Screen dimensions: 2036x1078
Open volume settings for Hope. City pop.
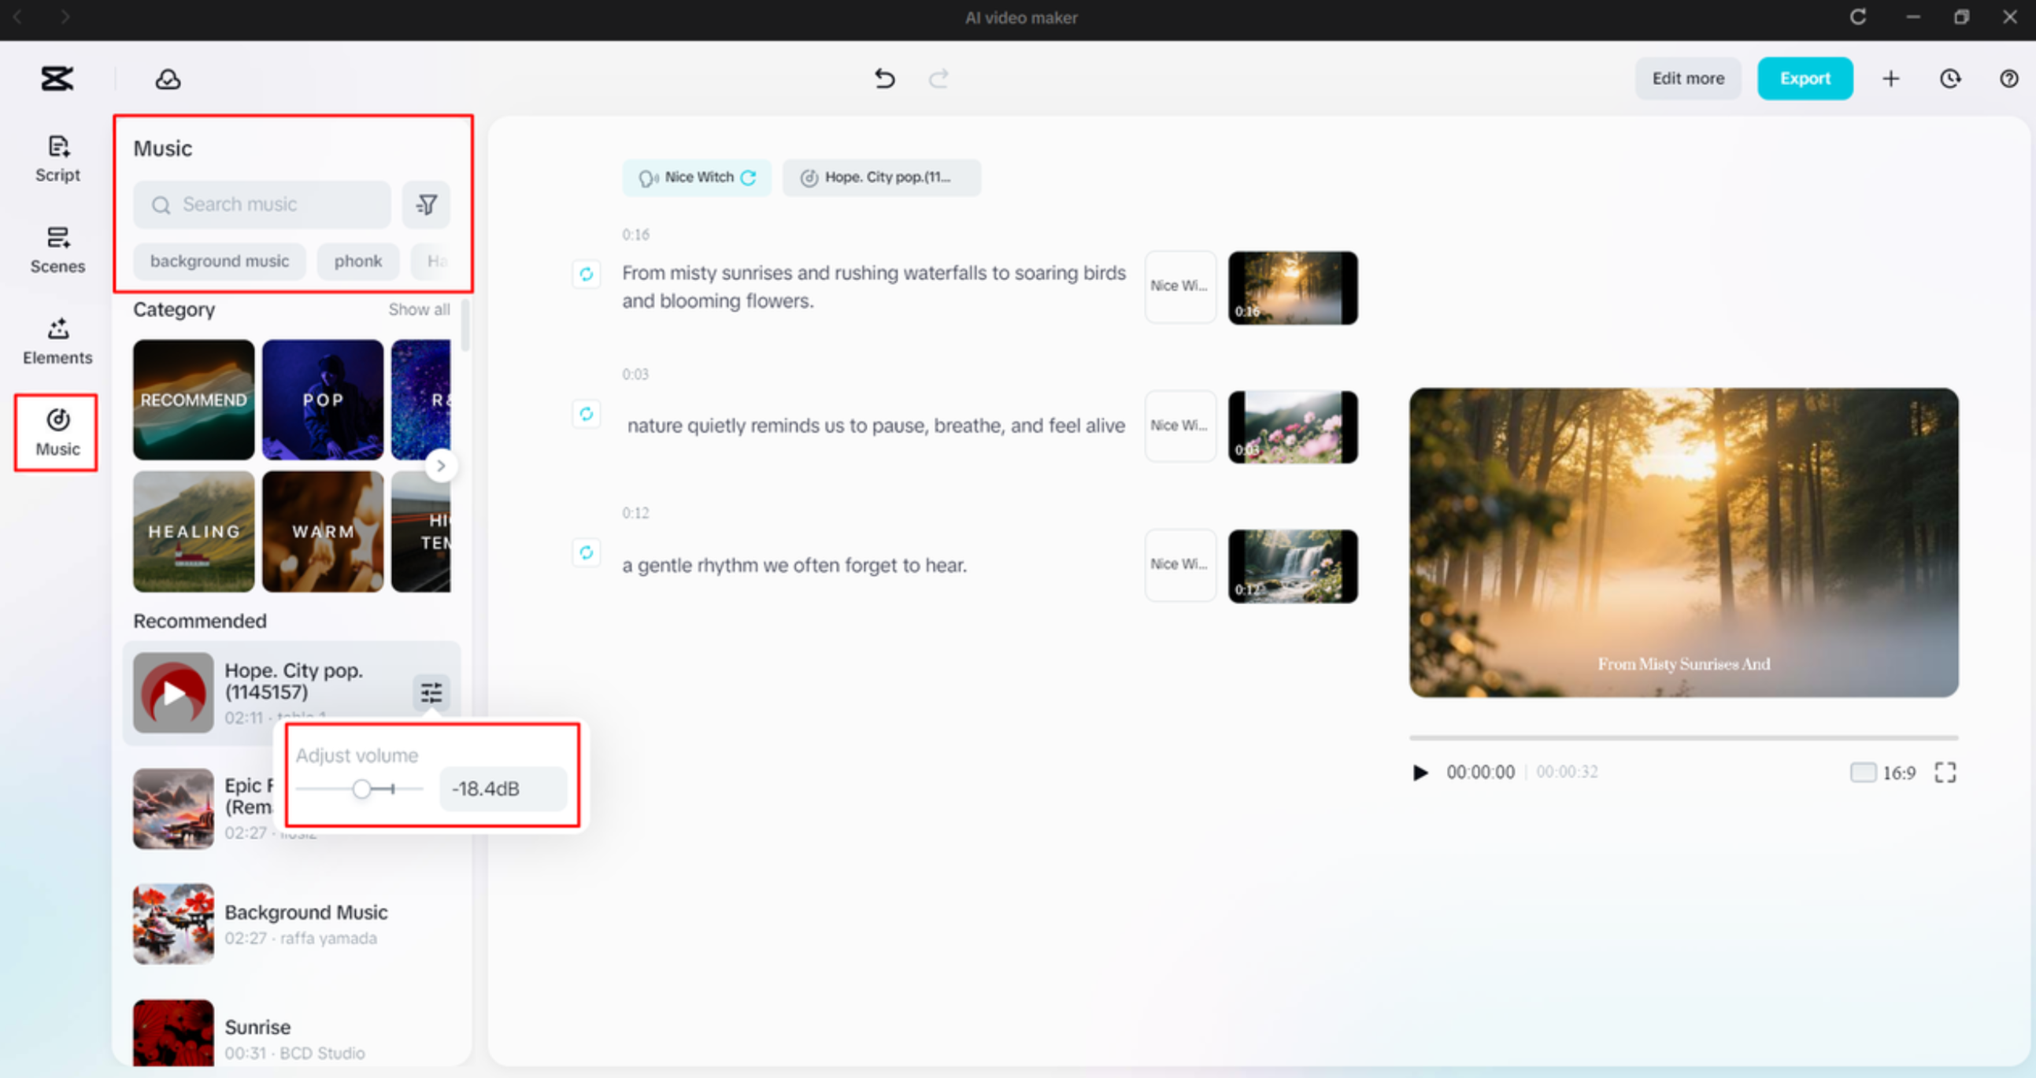(431, 693)
